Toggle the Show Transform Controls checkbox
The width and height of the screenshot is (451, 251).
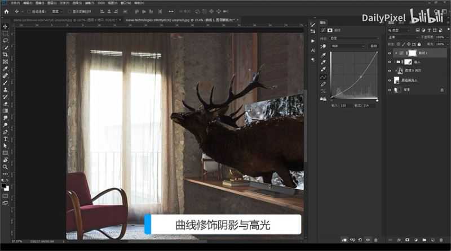point(70,11)
